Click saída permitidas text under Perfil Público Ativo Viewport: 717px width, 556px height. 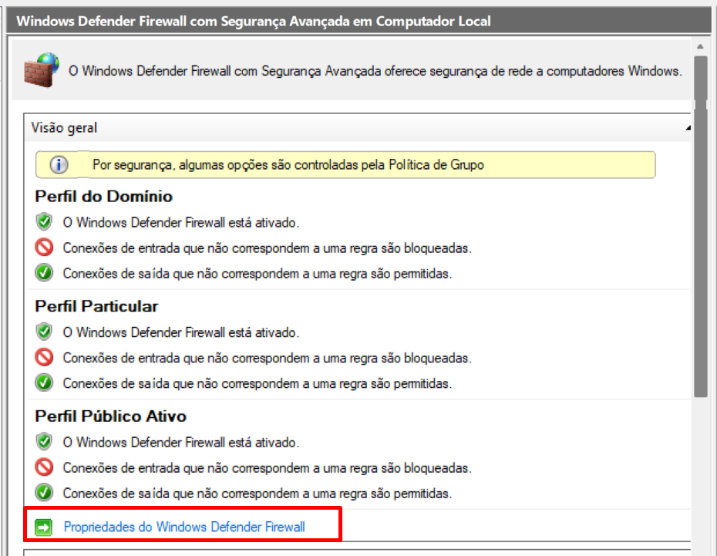click(x=258, y=494)
